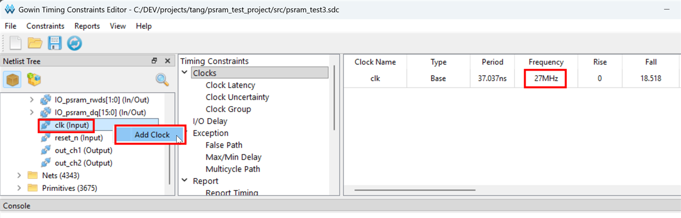
Task: Select the Clocks constraints item
Action: (x=260, y=73)
